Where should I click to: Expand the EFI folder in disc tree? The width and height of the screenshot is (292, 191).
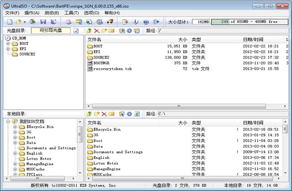[8, 49]
